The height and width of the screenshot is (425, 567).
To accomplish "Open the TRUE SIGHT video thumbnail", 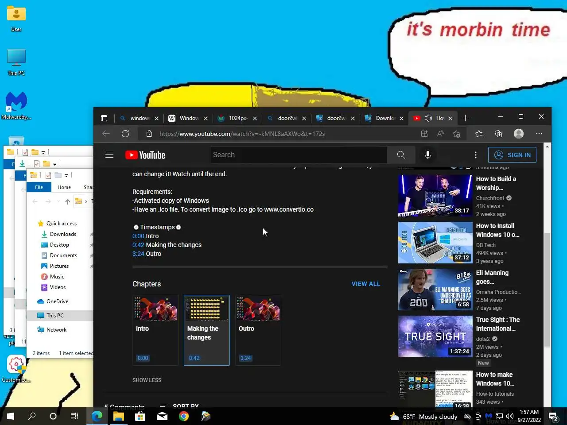I will (435, 336).
